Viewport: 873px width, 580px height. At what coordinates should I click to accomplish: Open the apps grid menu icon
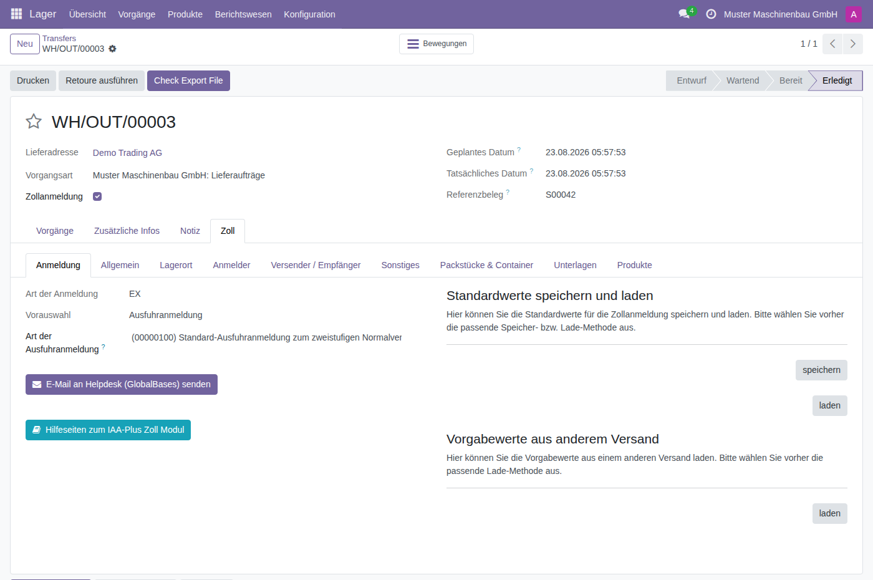(16, 14)
